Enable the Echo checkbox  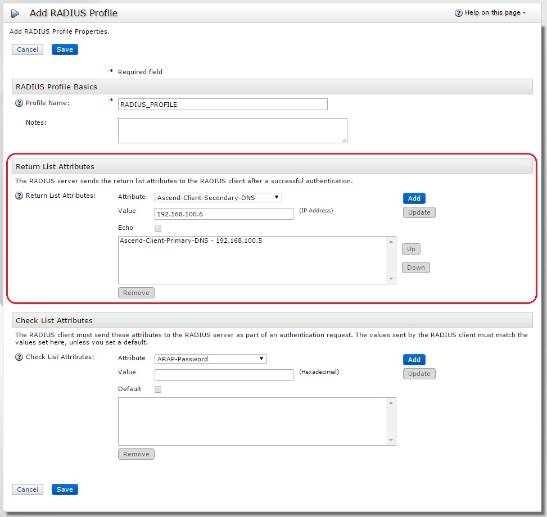158,228
